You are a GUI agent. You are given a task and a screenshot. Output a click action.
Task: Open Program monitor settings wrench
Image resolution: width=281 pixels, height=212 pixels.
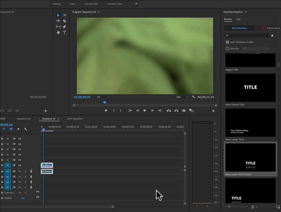tap(193, 97)
